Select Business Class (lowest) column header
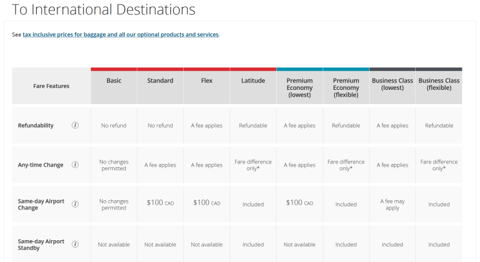 pos(392,84)
